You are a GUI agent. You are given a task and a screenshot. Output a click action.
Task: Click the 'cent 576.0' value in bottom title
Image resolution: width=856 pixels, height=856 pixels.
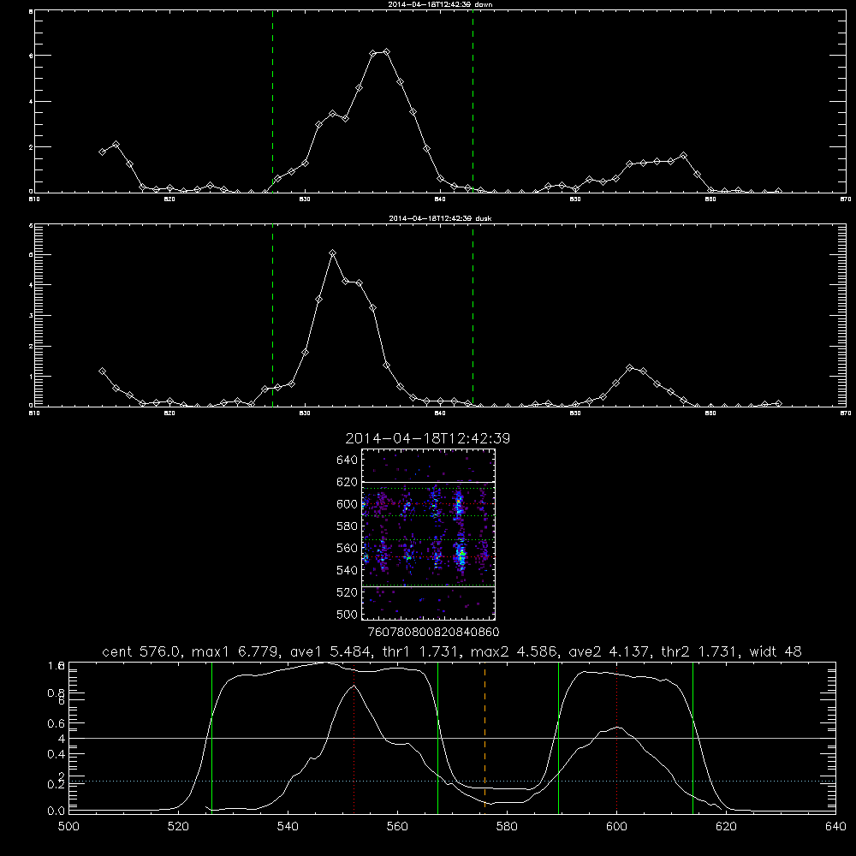click(141, 651)
